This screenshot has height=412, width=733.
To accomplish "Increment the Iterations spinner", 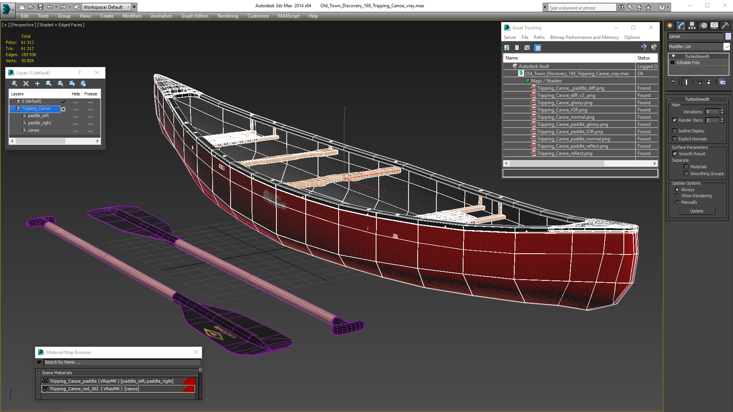I will coord(722,110).
